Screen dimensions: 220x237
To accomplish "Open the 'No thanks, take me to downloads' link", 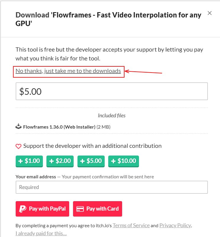I will click(68, 71).
